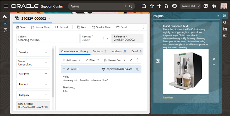This screenshot has width=230, height=116.
Task: Open the Assigned dropdown
Action: tap(33, 74)
